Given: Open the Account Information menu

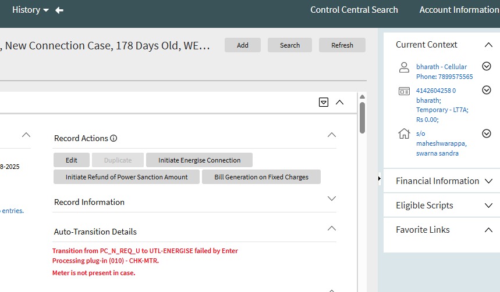Looking at the screenshot, I should point(459,10).
